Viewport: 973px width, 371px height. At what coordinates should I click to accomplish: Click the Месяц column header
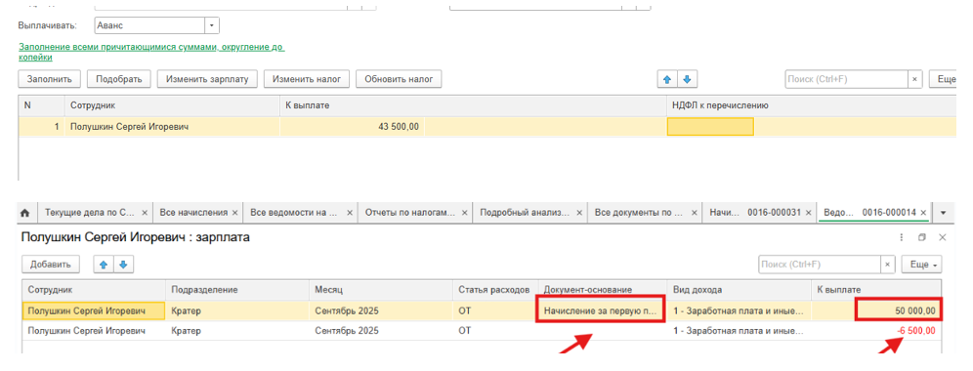[x=380, y=290]
